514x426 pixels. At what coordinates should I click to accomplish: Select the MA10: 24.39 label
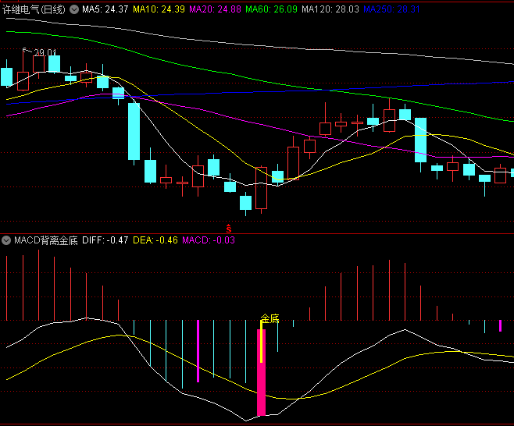(159, 9)
